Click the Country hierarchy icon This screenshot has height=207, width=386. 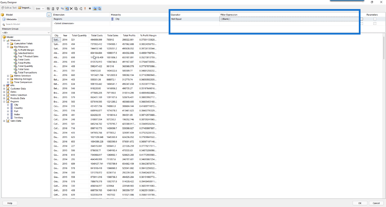12,108
